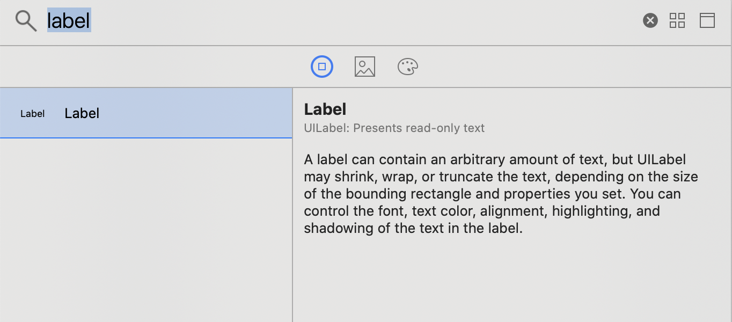Switch to icon grid view
This screenshot has height=322, width=732.
[677, 21]
